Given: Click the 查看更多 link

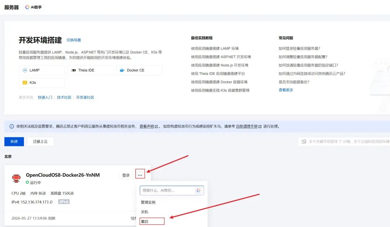Looking at the screenshot, I should click(286, 90).
